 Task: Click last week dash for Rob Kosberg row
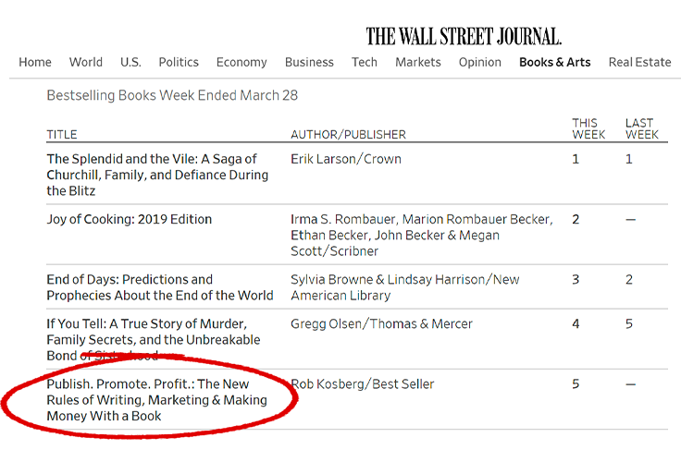coord(631,384)
